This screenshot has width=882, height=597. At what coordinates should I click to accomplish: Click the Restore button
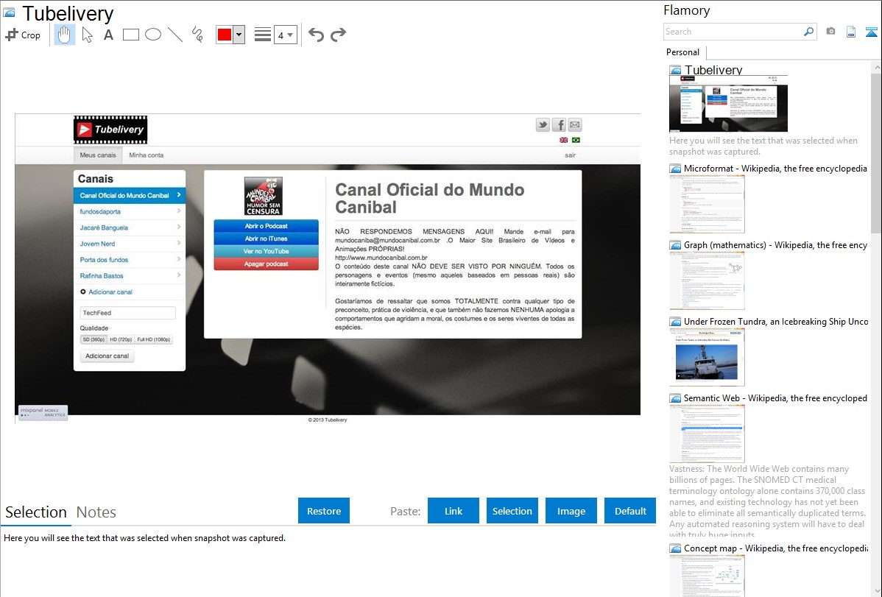(x=324, y=511)
